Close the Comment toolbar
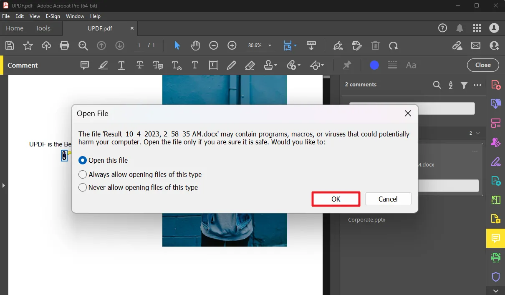 pos(482,65)
